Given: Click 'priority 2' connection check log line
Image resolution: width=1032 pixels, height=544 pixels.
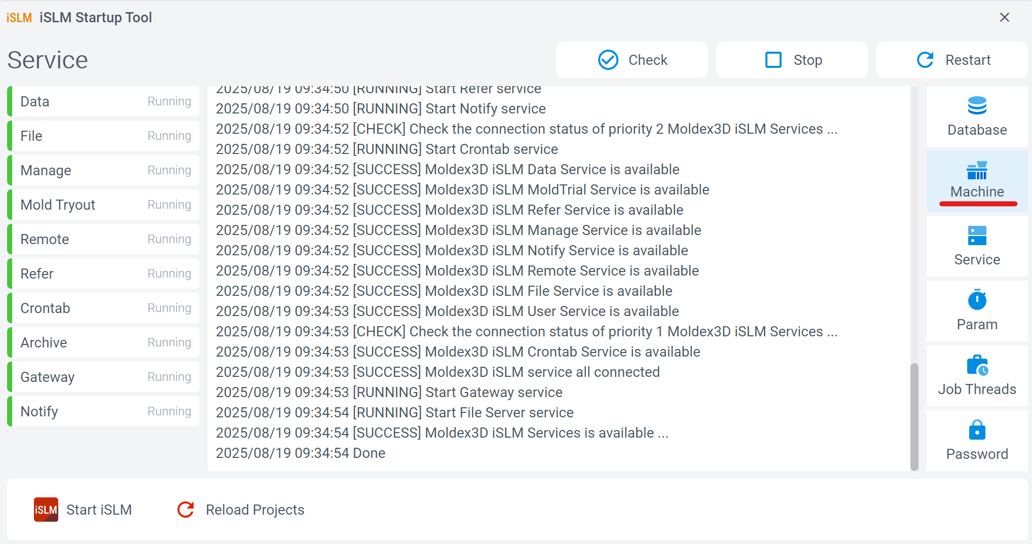Looking at the screenshot, I should tap(527, 129).
